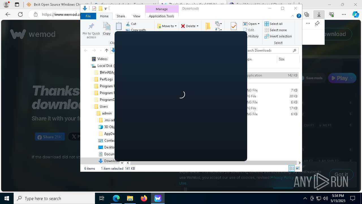Open Edge tab actions menu

pyautogui.click(x=17, y=5)
